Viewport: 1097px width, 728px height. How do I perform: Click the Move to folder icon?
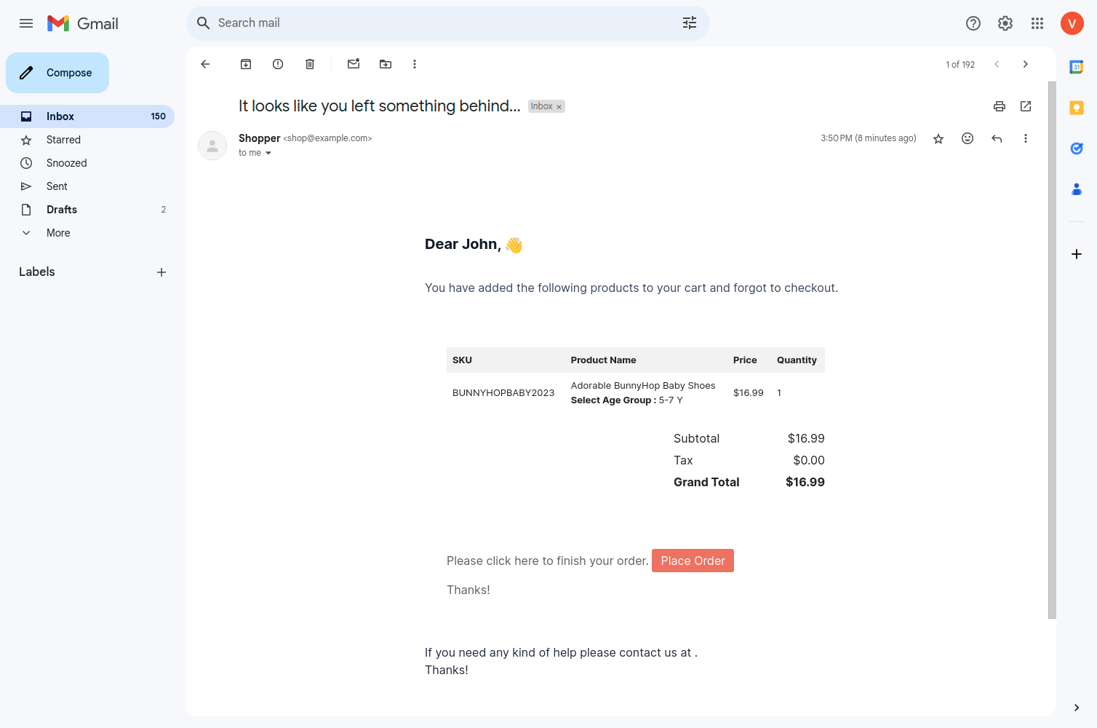point(386,64)
